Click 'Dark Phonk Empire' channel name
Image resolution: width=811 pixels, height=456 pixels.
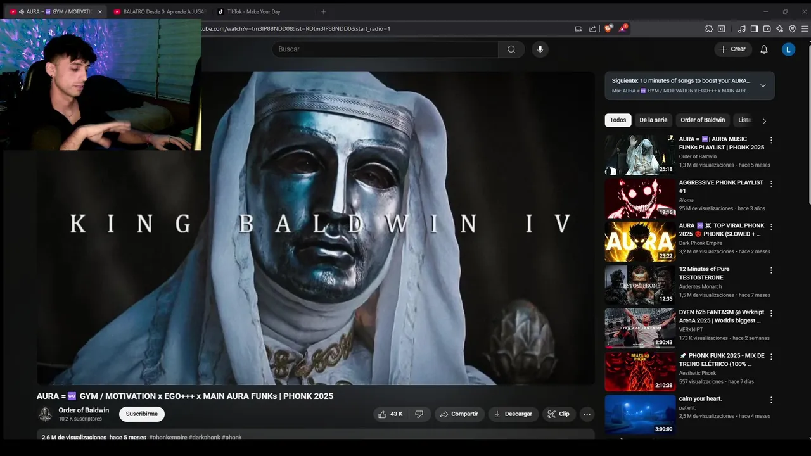pyautogui.click(x=700, y=243)
